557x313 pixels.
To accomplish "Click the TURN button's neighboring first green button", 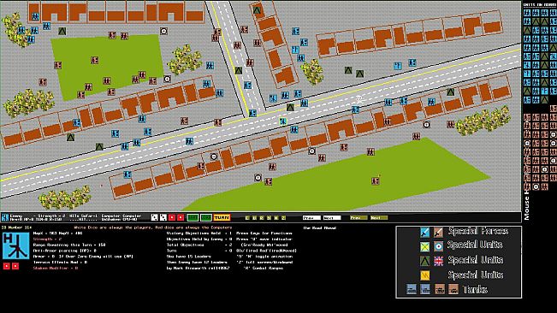I will [193, 217].
